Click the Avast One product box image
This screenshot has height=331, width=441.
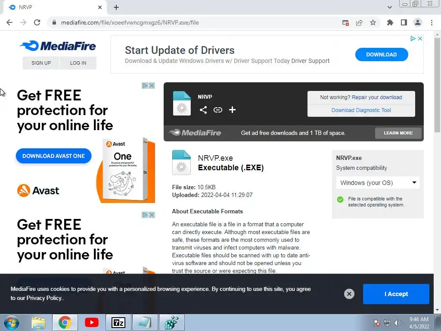[126, 170]
